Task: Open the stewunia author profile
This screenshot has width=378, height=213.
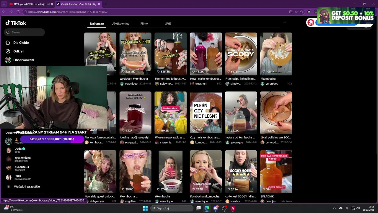Action: pos(166,142)
